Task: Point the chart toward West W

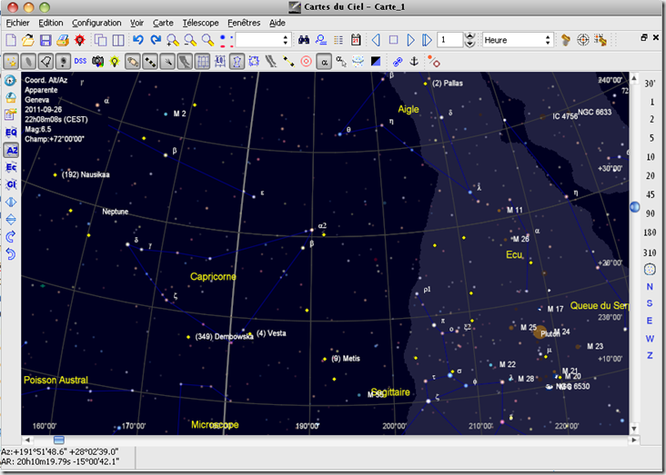Action: (x=650, y=339)
